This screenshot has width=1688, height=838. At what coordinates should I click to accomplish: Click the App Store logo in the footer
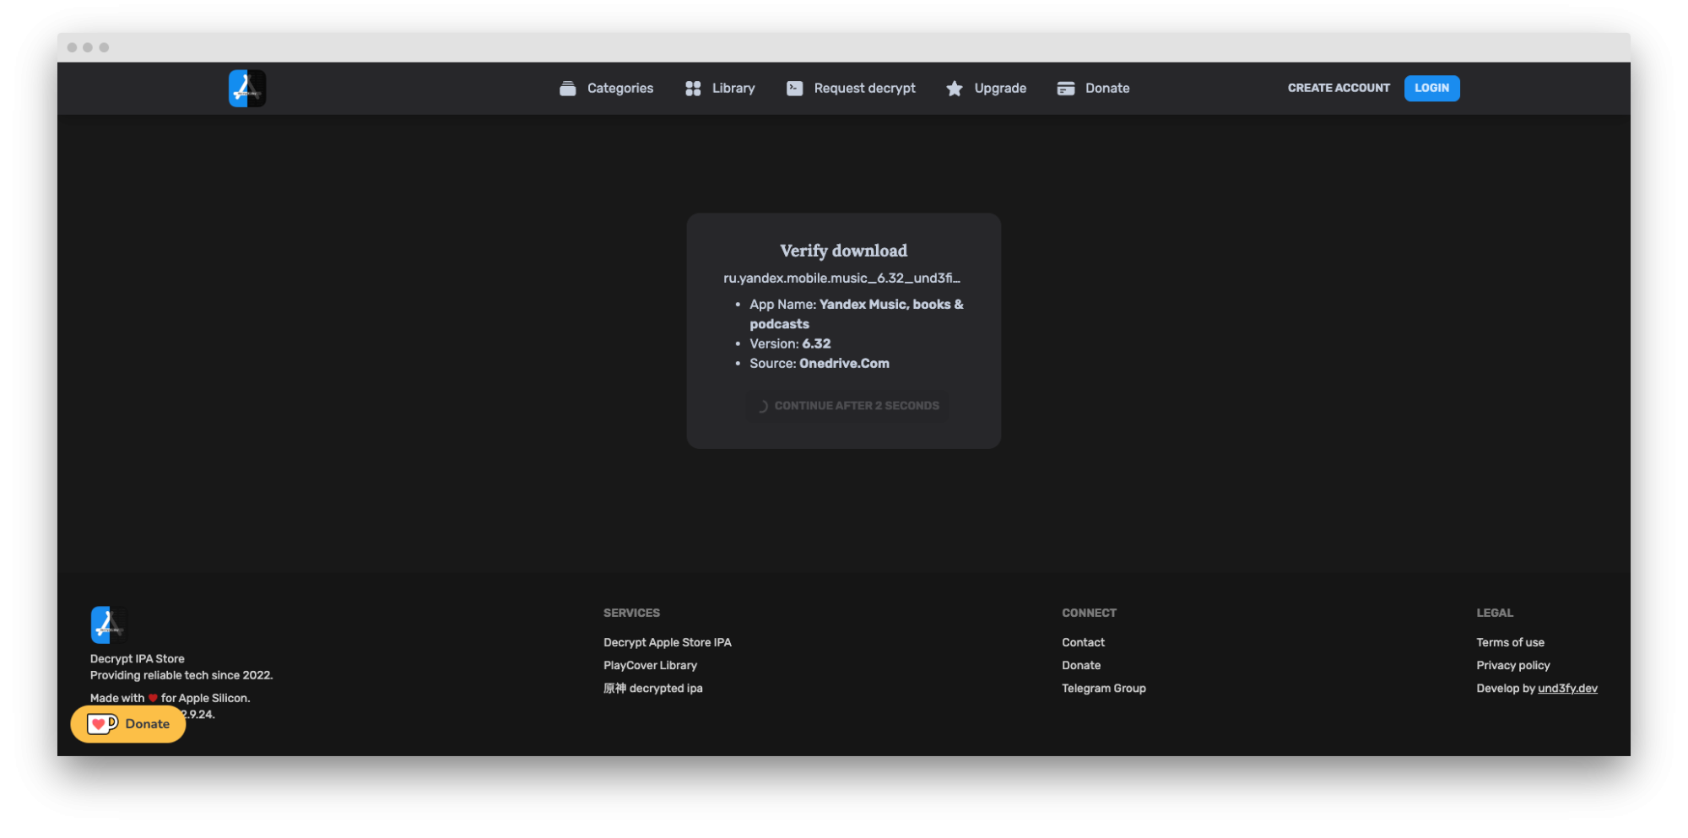(108, 626)
